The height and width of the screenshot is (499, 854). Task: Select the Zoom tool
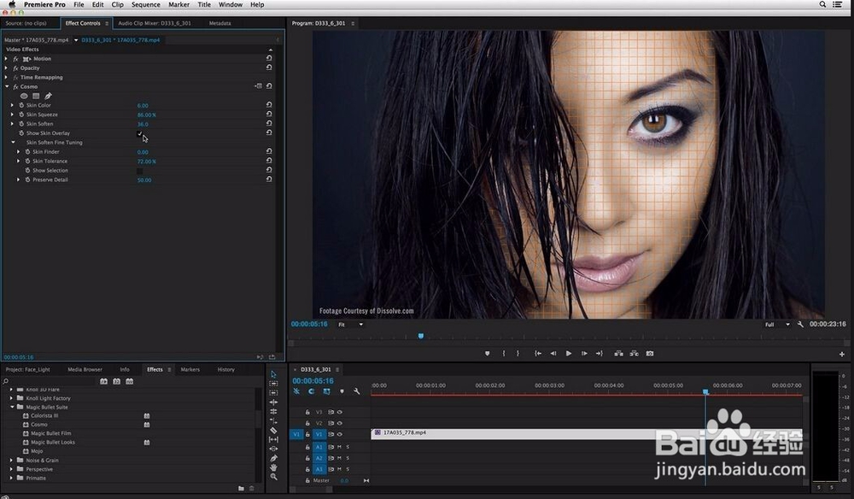pyautogui.click(x=273, y=477)
